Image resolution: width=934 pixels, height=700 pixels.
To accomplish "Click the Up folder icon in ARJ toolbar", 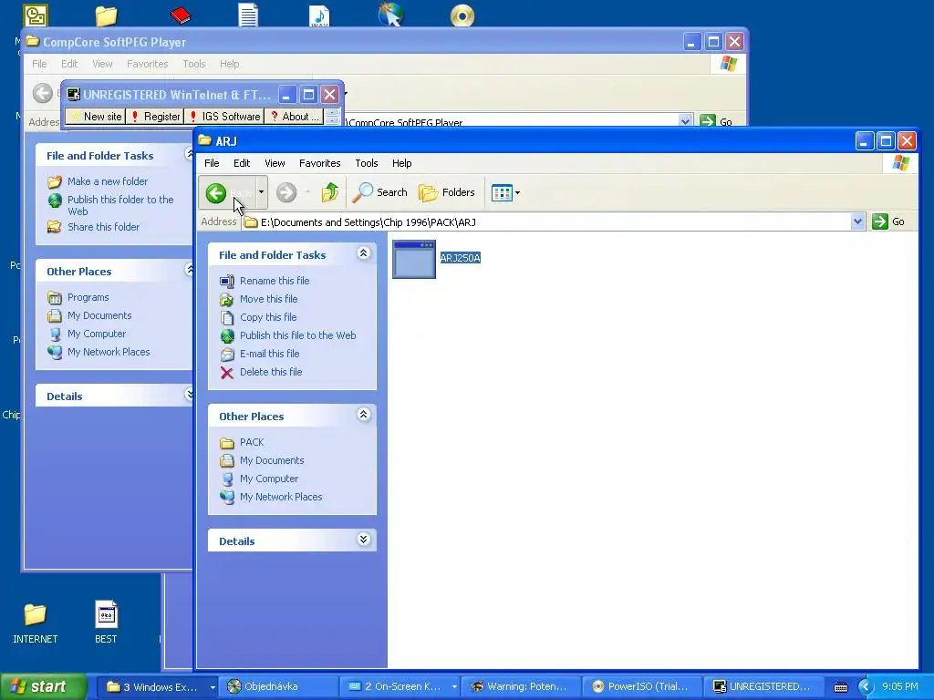I will pos(330,192).
